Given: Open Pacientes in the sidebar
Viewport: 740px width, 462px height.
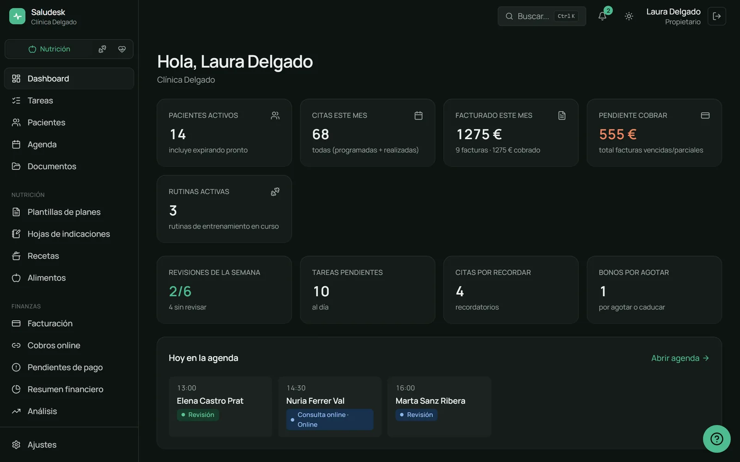Looking at the screenshot, I should click(x=69, y=122).
